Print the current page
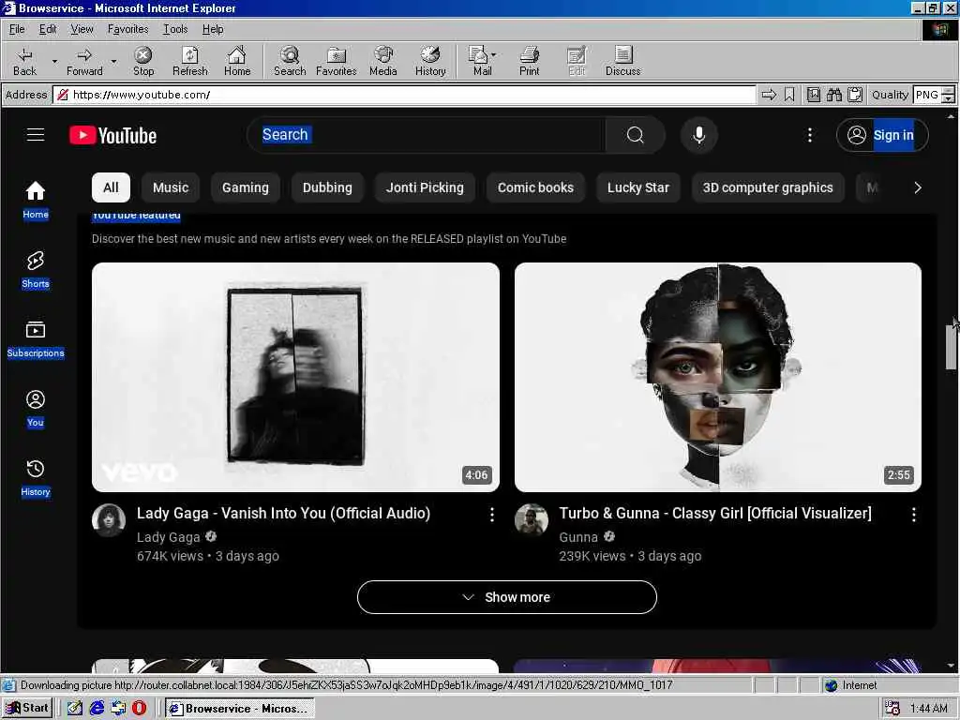 (x=530, y=61)
